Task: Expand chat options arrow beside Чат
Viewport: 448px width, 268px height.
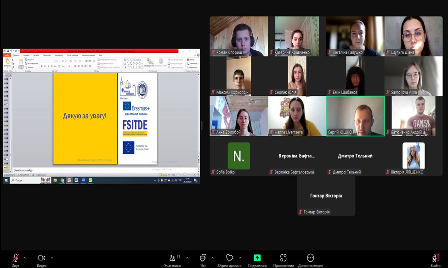Action: (212, 258)
